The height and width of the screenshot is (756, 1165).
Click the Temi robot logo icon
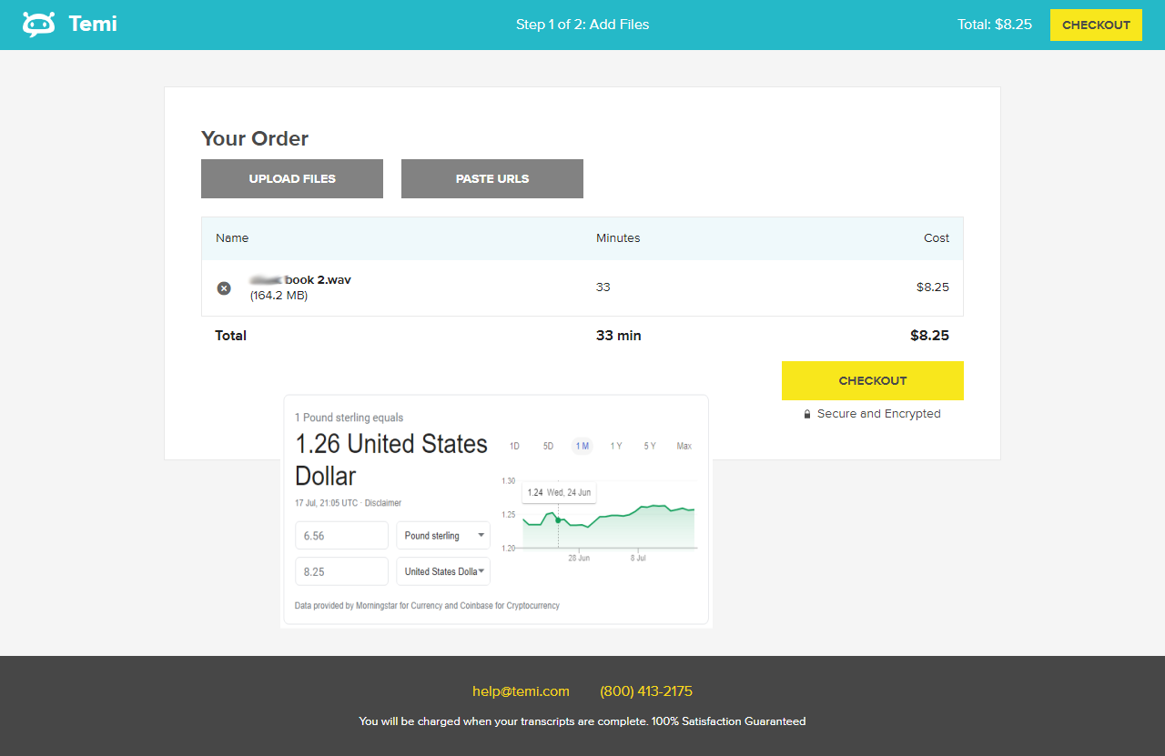[39, 25]
